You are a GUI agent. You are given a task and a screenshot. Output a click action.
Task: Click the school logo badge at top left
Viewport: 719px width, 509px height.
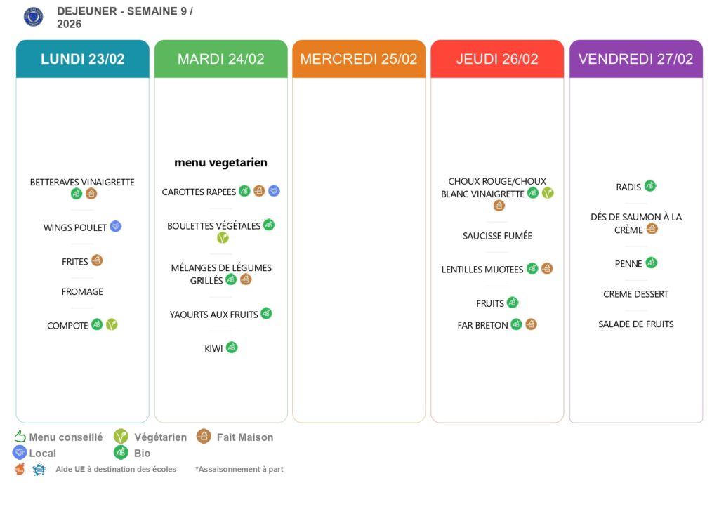(33, 17)
